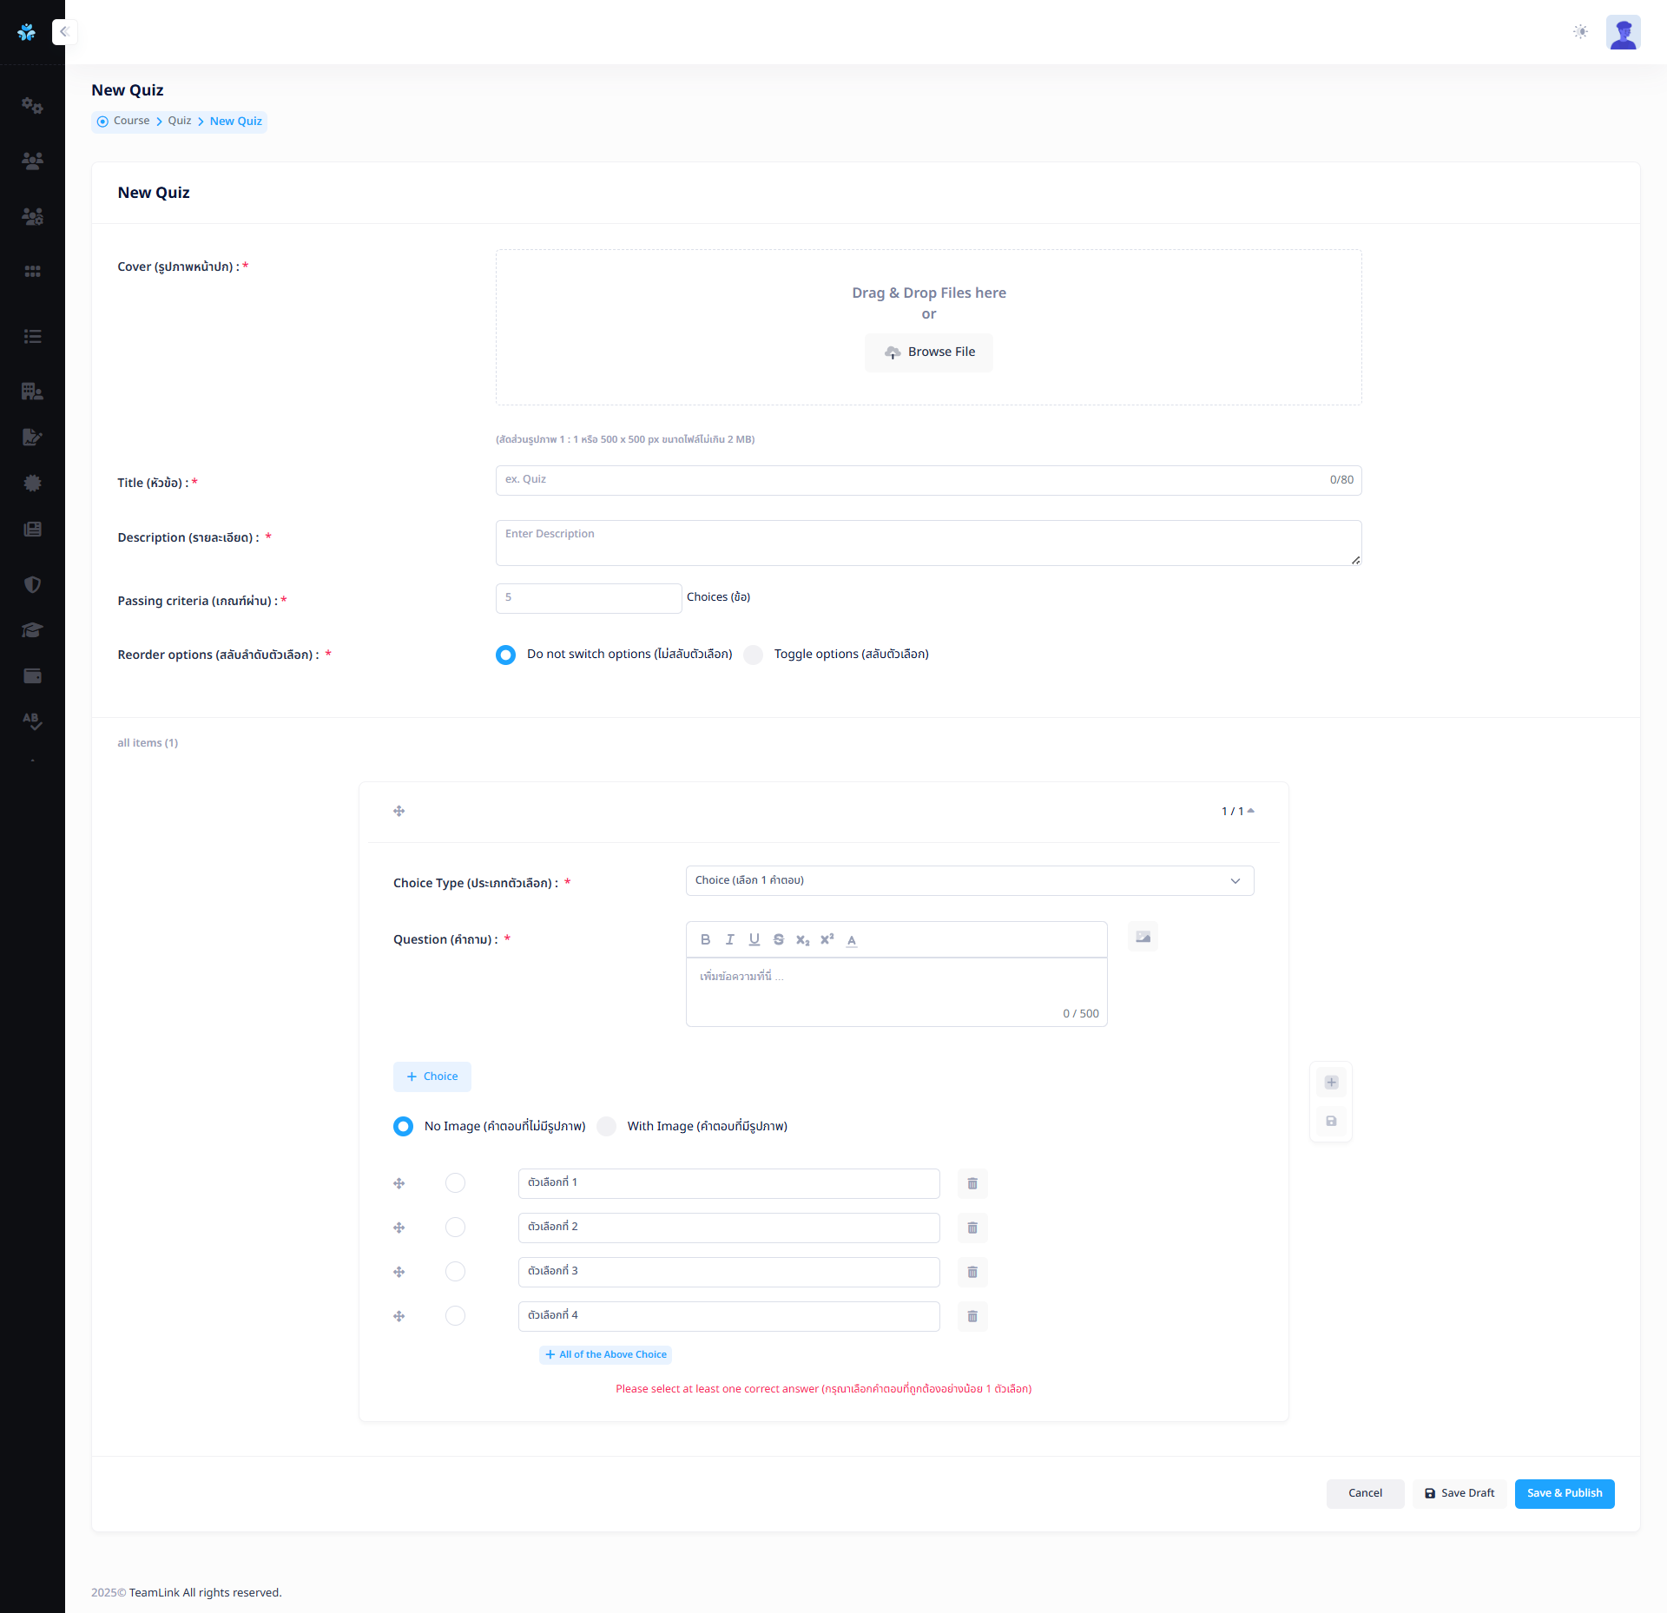Mark choice 2 as correct answer
The image size is (1667, 1613).
pos(455,1227)
